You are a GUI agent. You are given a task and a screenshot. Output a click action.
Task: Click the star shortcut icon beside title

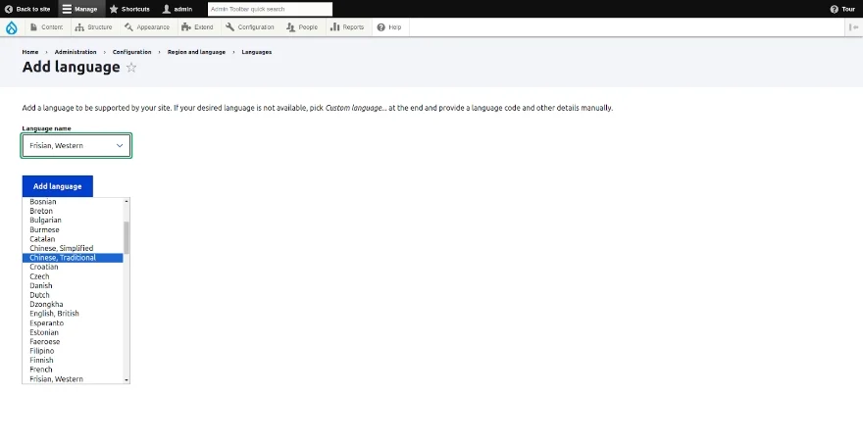coord(131,68)
